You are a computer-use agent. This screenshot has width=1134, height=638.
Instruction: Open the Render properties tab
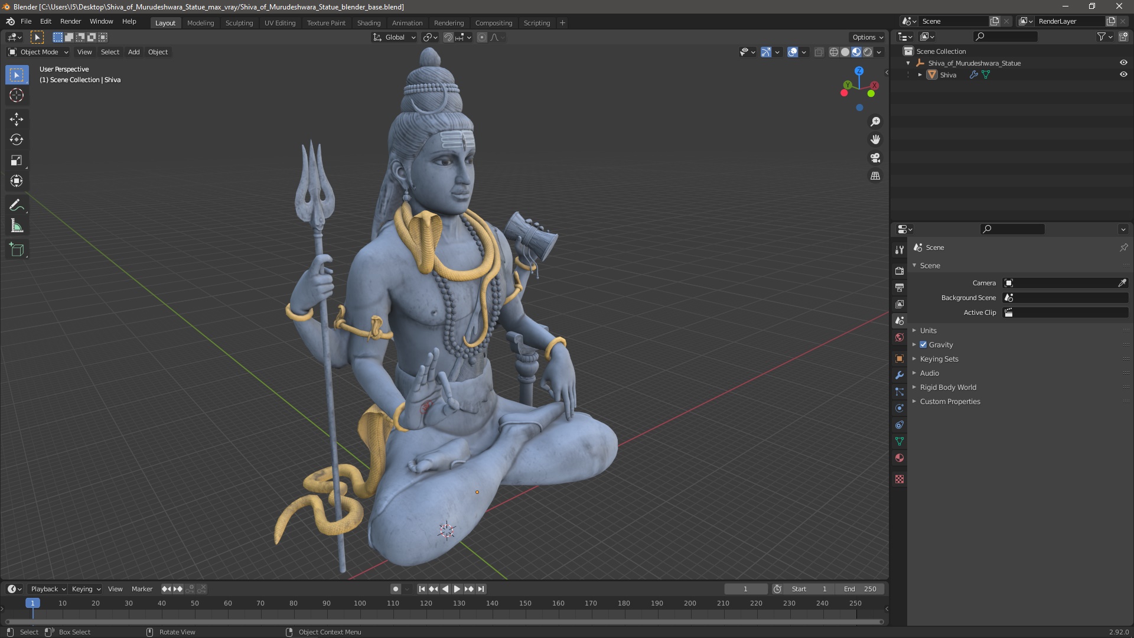tap(900, 271)
